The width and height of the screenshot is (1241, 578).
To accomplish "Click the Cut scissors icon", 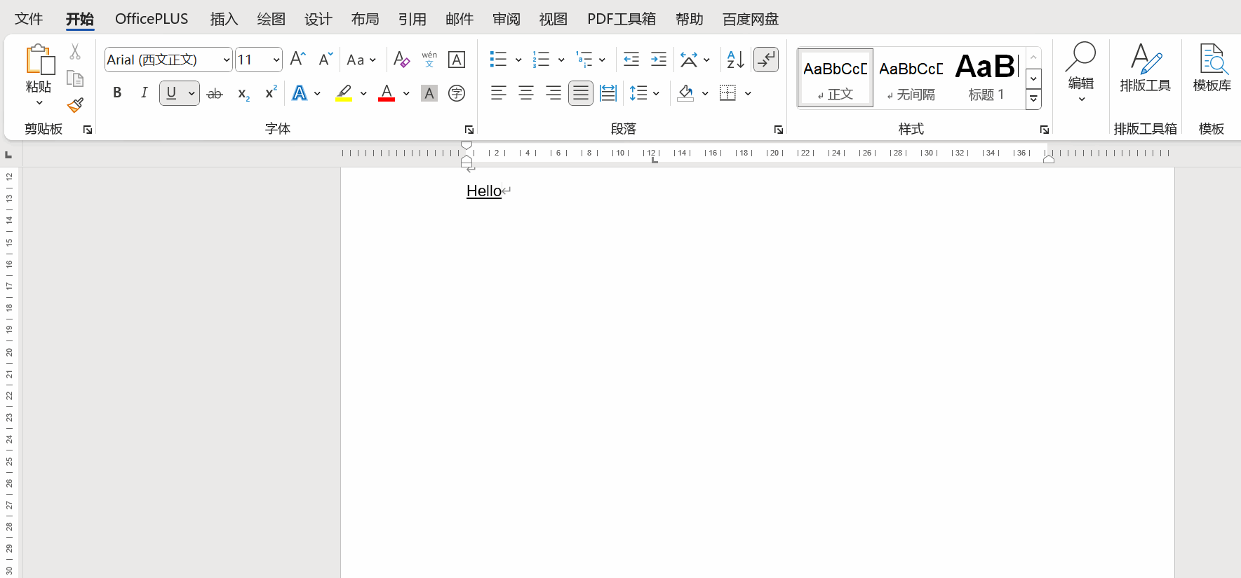I will coord(75,52).
